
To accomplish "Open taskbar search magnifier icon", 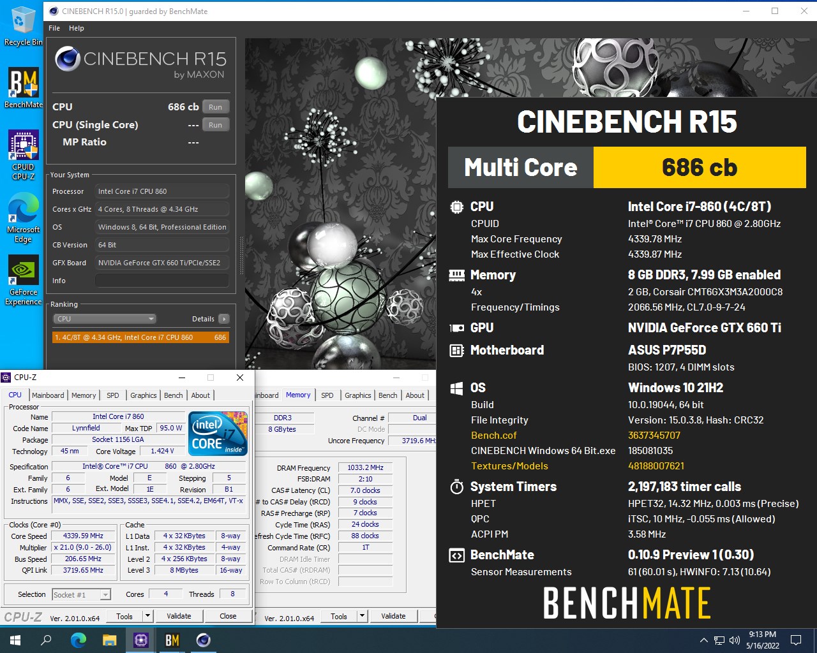I will pos(46,640).
